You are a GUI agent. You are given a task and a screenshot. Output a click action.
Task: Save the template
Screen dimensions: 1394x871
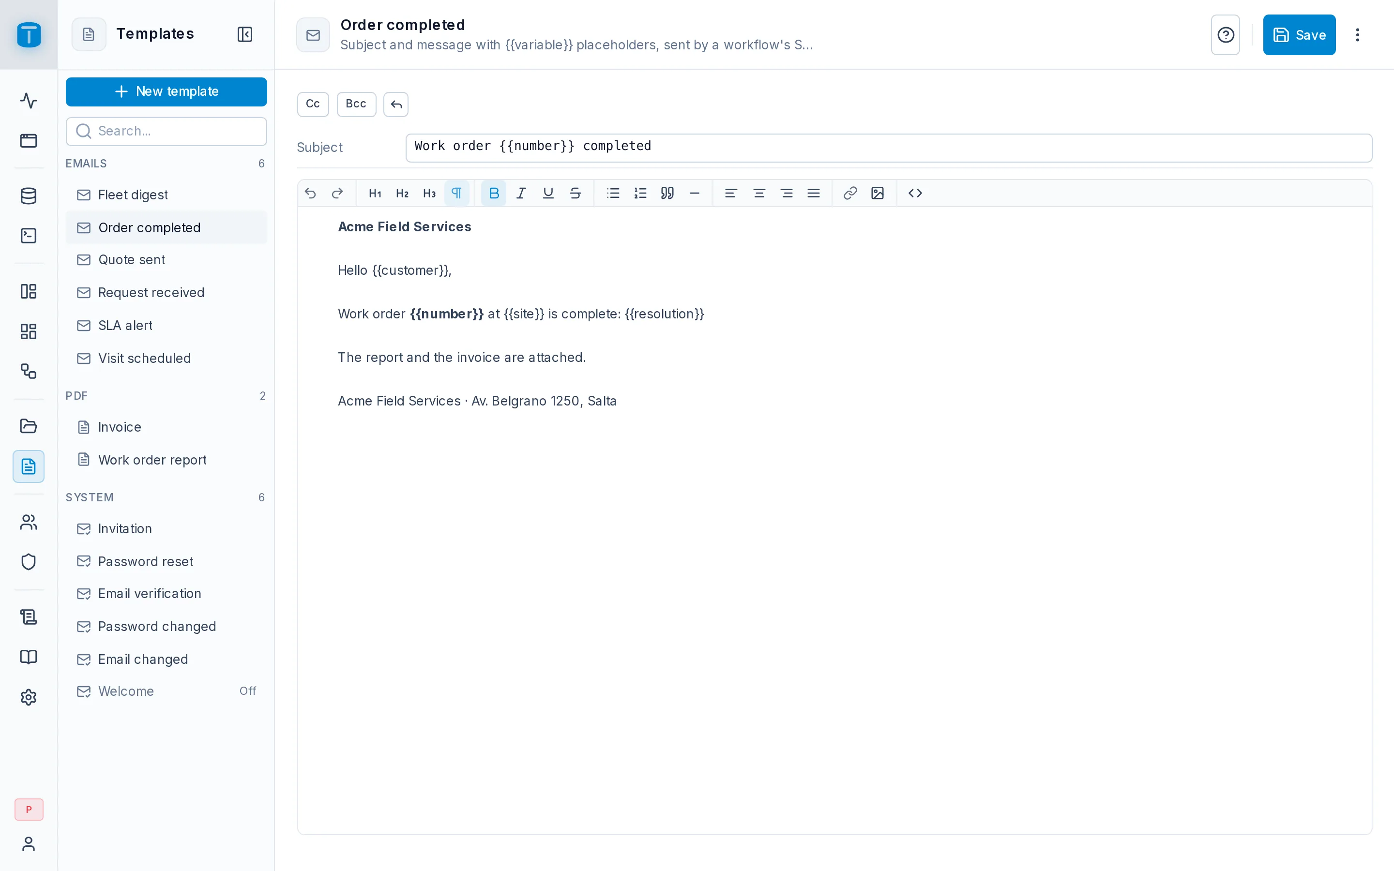[1299, 35]
